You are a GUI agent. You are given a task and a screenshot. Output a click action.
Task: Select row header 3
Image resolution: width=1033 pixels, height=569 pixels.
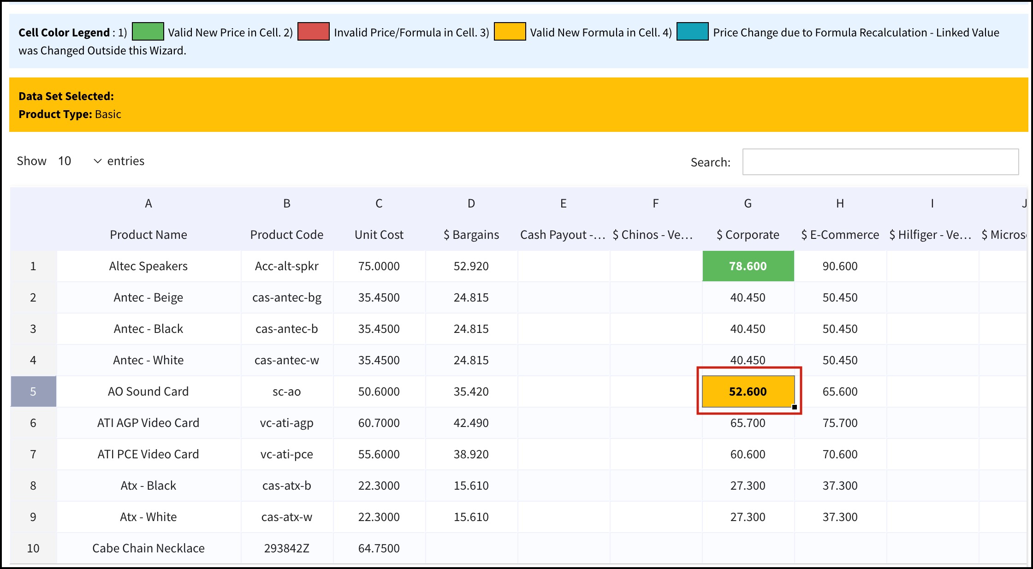coord(33,329)
